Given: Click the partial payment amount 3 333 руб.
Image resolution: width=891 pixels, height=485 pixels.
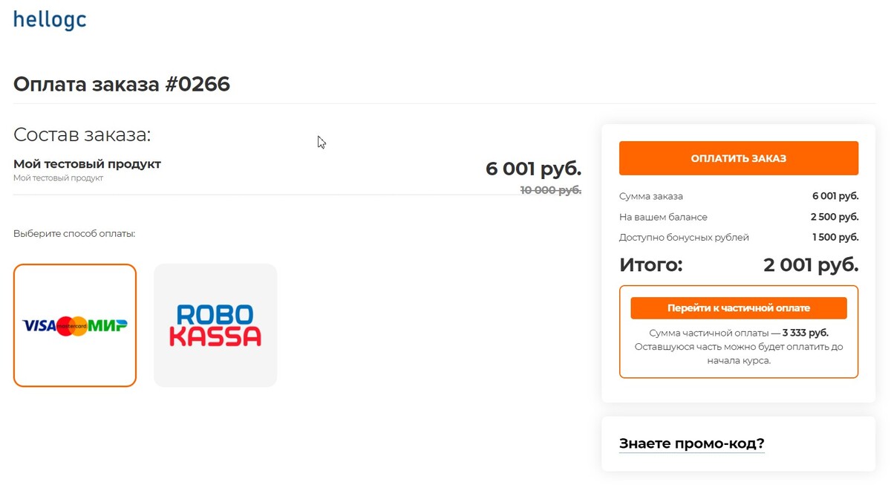Looking at the screenshot, I should coord(806,333).
